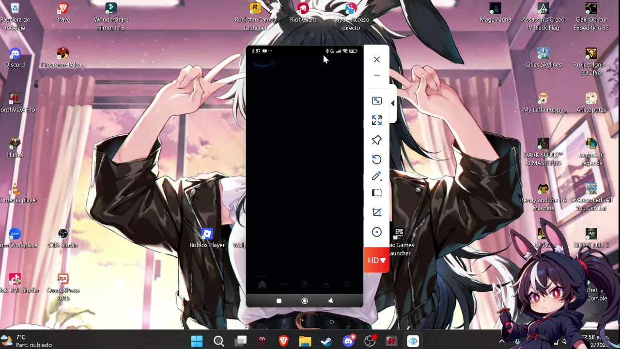Screen dimensions: 620x349
Task: Select Overcooked! All You Can Eat icon
Action: click(x=591, y=197)
